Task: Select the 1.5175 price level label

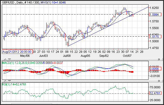Action: coord(155,37)
